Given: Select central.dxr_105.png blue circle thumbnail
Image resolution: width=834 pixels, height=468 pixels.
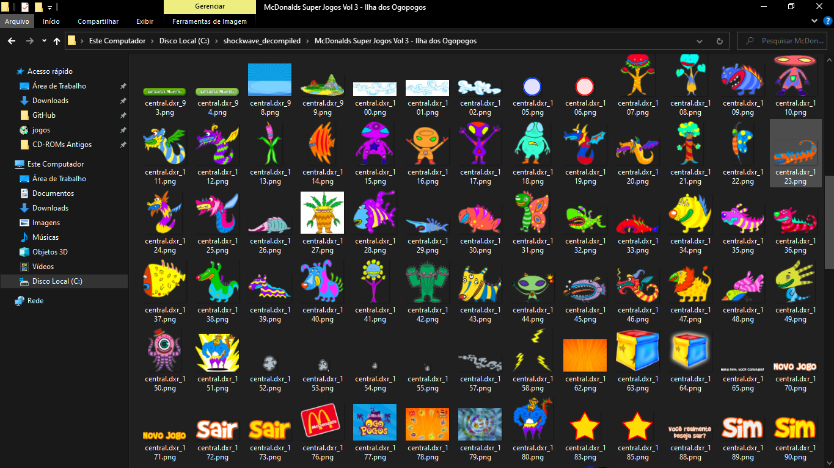Looking at the screenshot, I should [x=533, y=87].
